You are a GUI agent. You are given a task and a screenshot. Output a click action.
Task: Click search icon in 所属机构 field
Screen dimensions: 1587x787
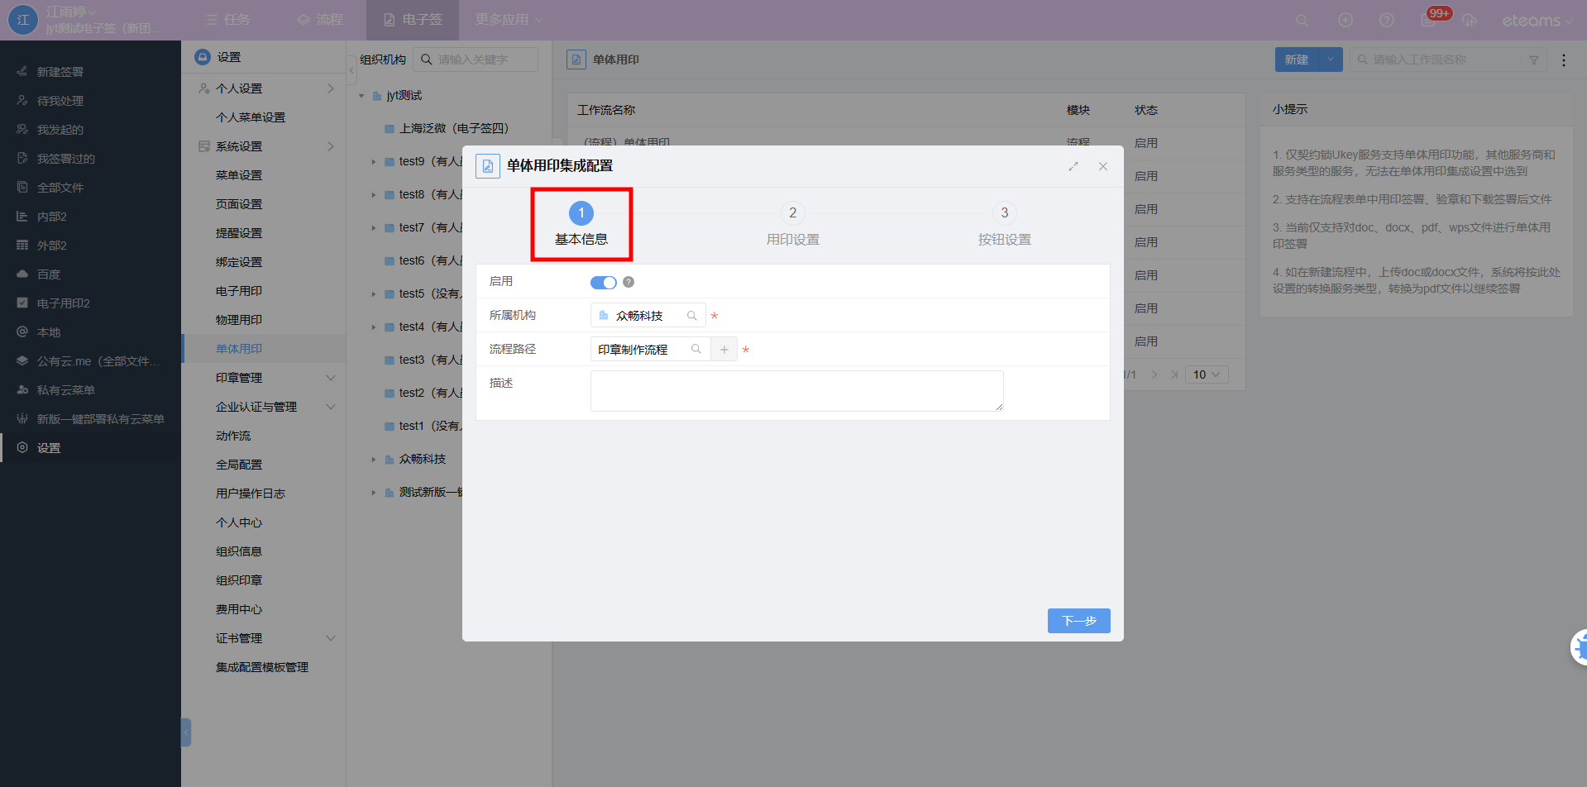(691, 316)
